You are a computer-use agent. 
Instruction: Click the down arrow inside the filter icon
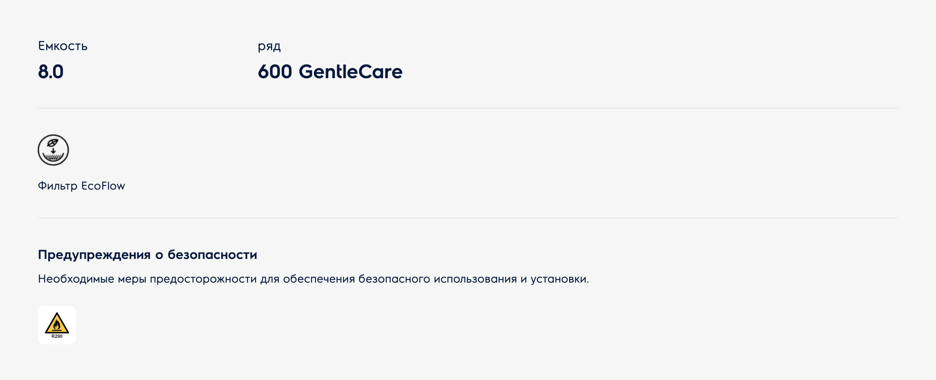pyautogui.click(x=53, y=151)
